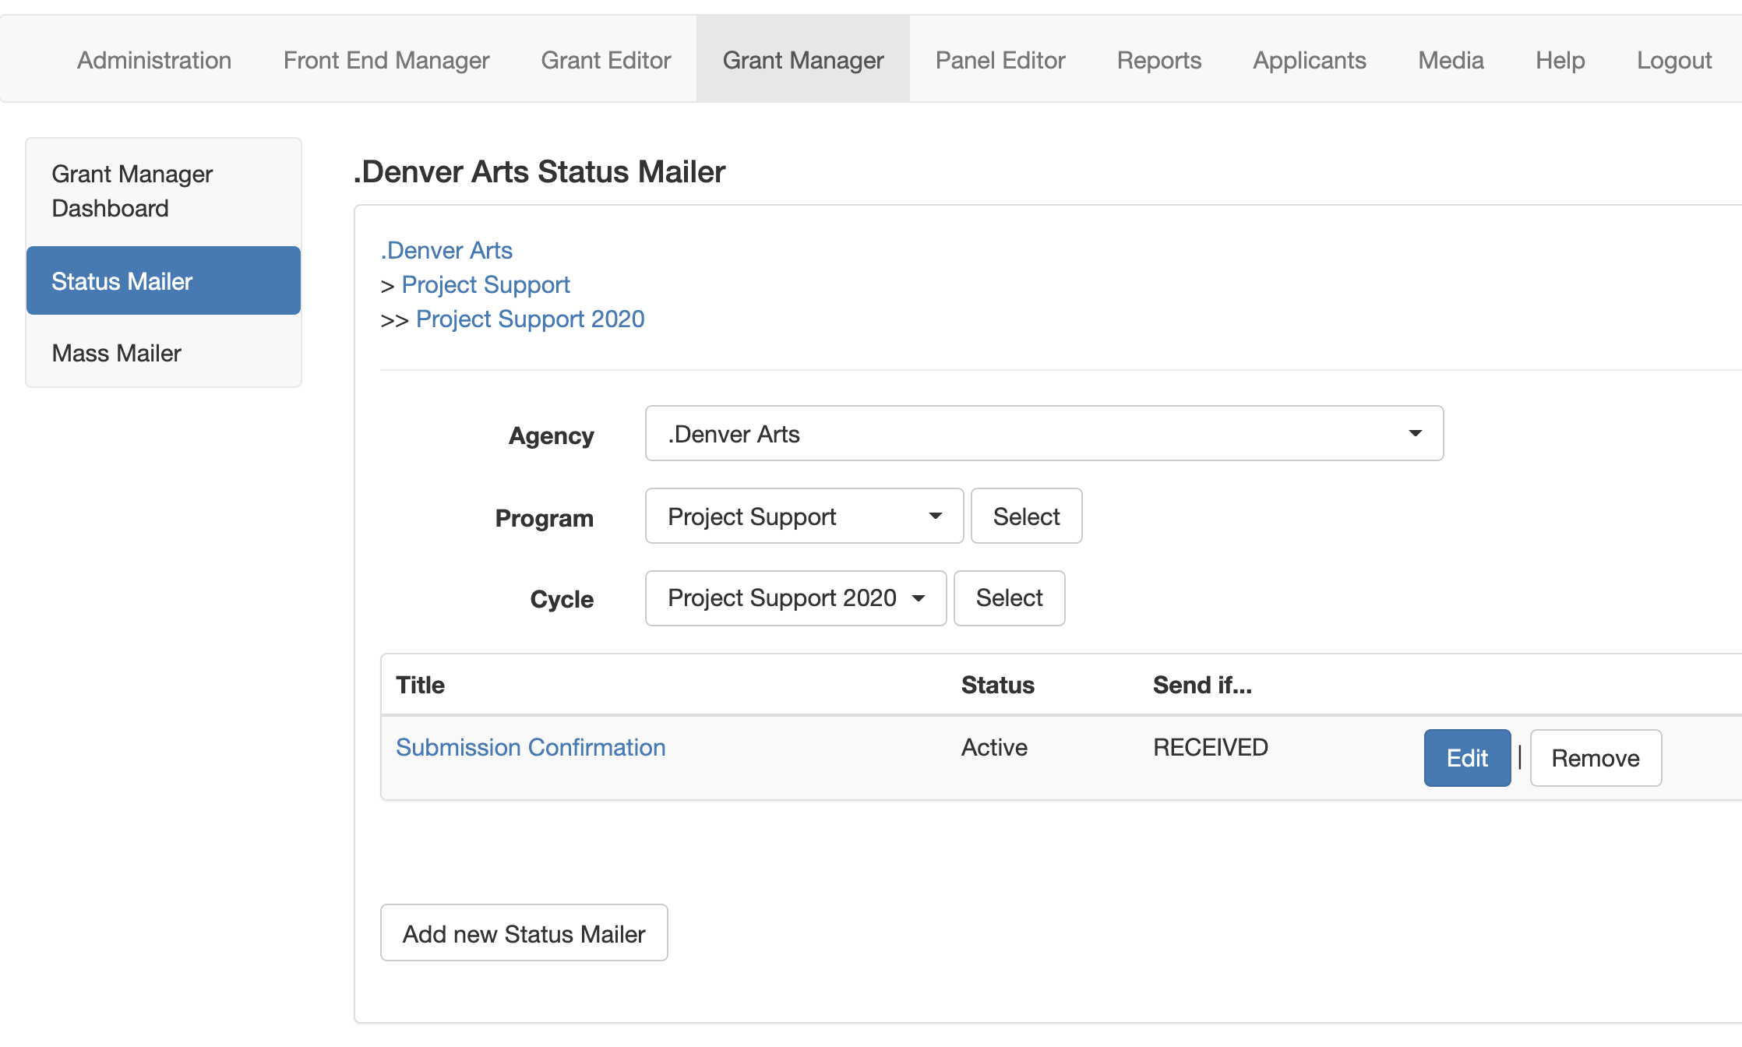Select the Grant Manager tab

pyautogui.click(x=803, y=60)
